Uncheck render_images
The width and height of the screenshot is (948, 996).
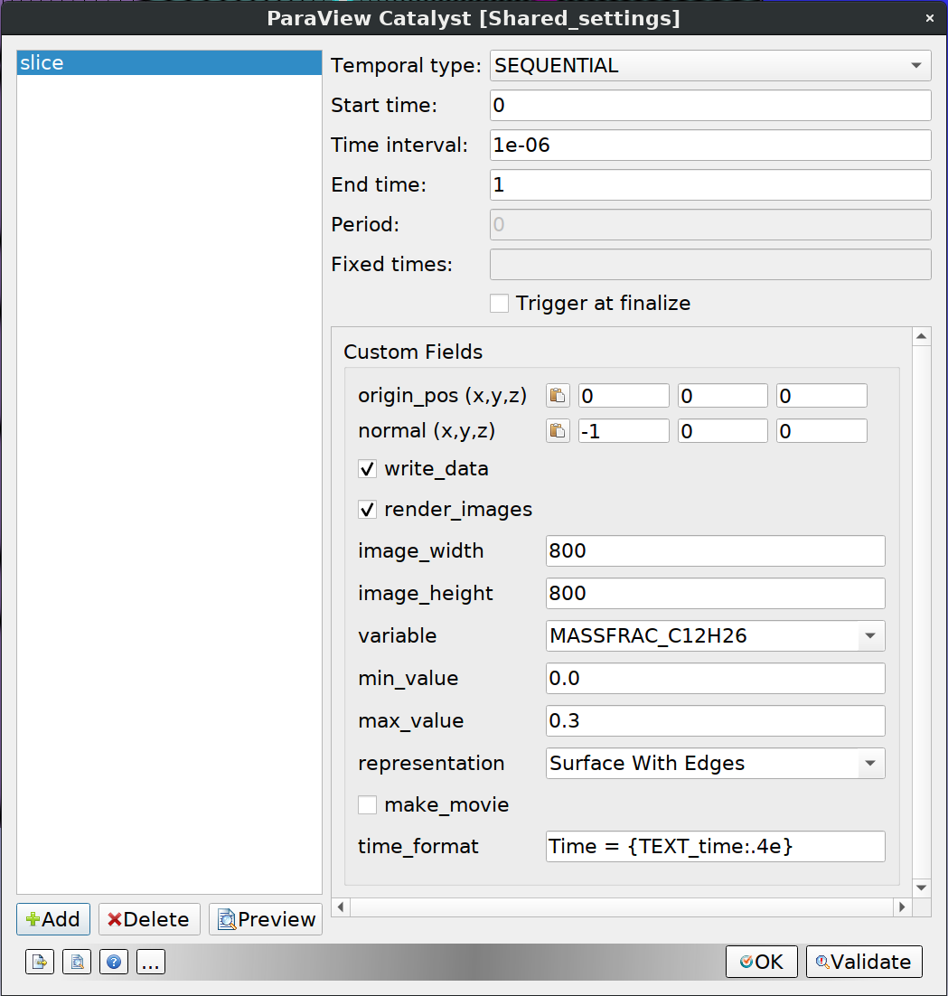(368, 509)
